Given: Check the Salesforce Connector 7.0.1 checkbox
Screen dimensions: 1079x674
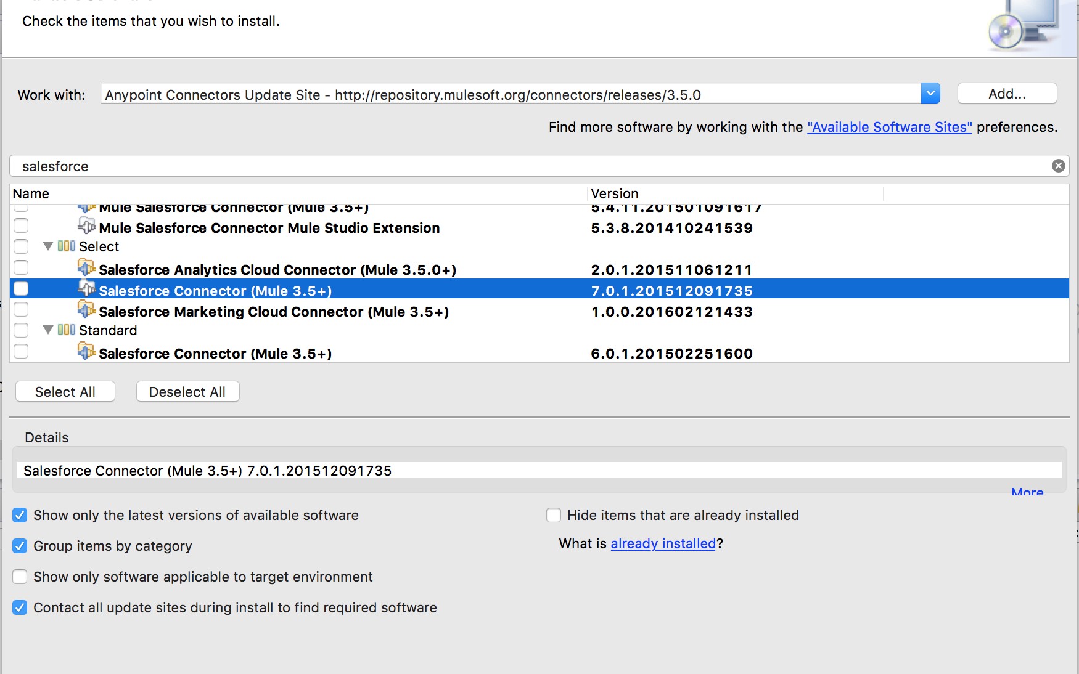Looking at the screenshot, I should tap(21, 289).
